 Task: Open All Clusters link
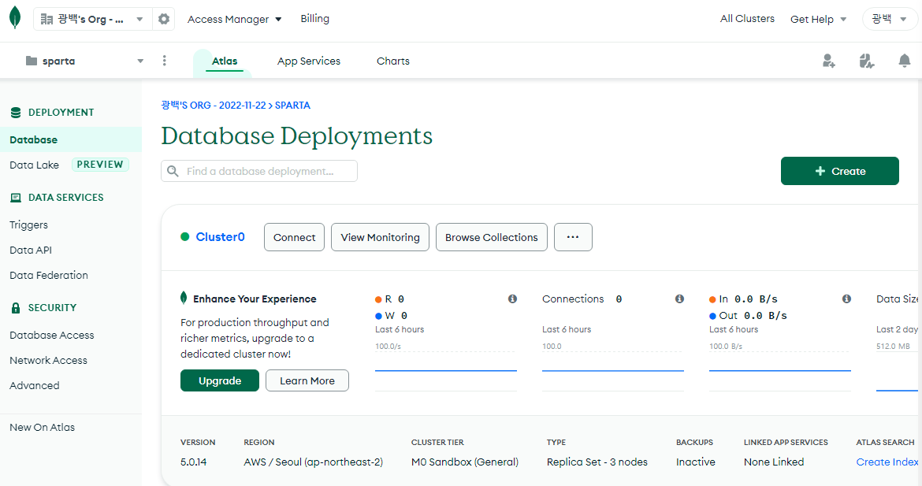click(747, 18)
